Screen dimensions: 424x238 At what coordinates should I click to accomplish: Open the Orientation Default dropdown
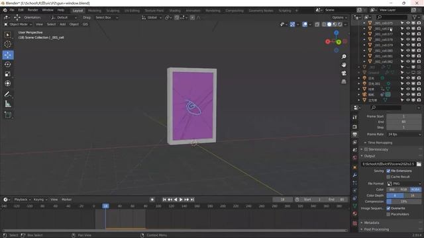coord(64,17)
